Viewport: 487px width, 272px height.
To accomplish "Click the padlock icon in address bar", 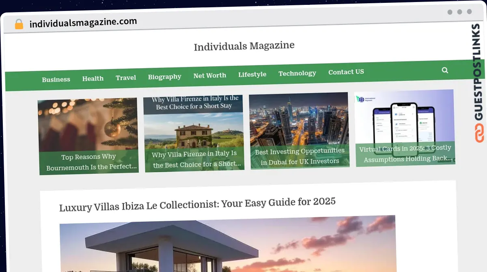I will pos(19,24).
